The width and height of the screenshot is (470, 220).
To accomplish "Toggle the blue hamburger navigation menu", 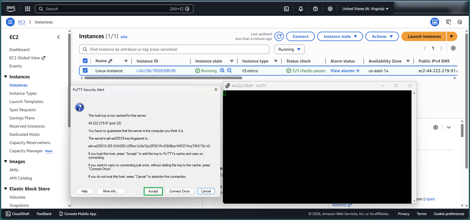I will (10, 22).
